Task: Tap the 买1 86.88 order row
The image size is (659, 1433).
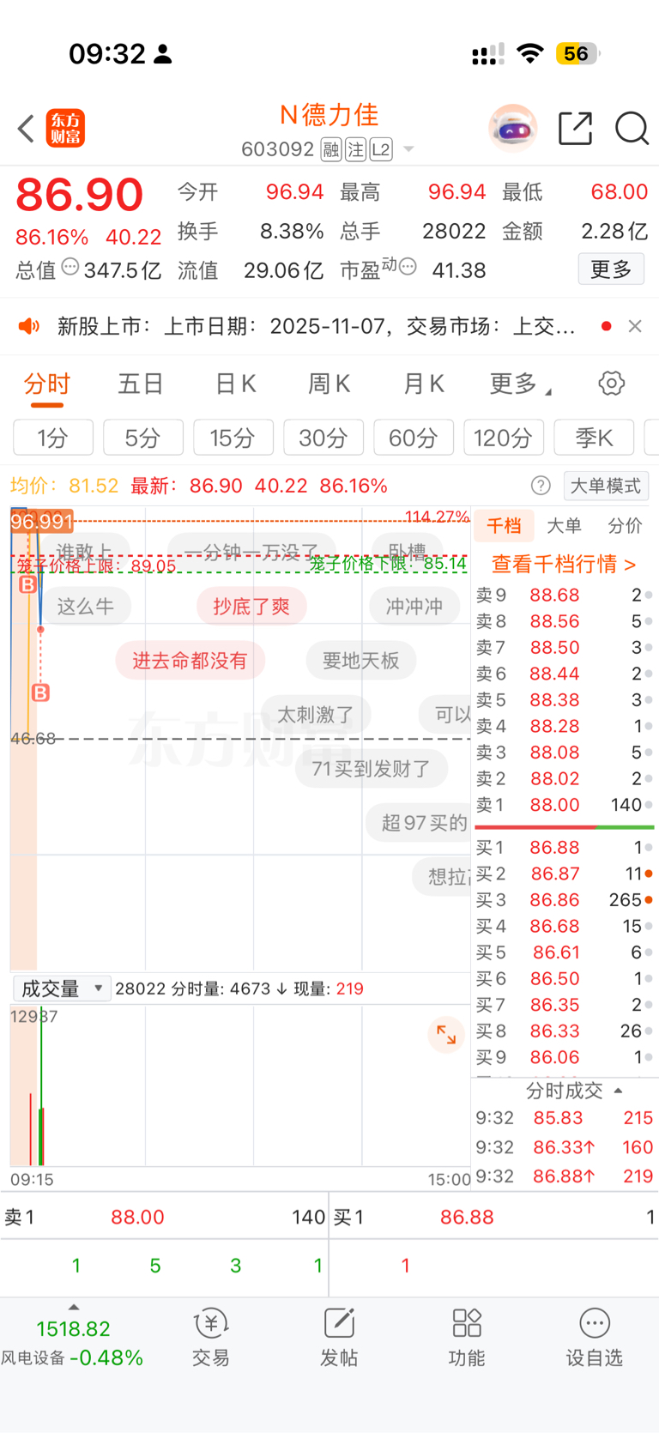Action: [x=565, y=847]
